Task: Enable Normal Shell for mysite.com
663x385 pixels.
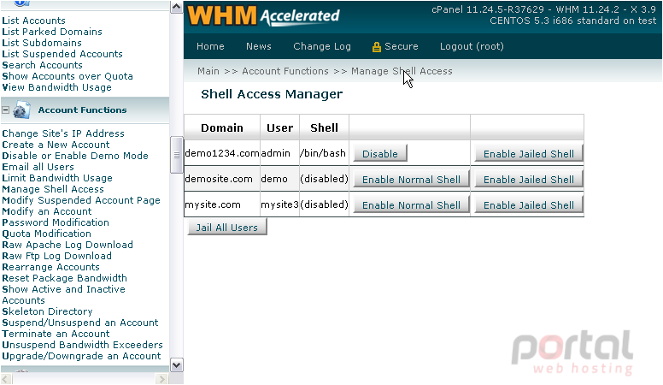Action: pos(411,205)
